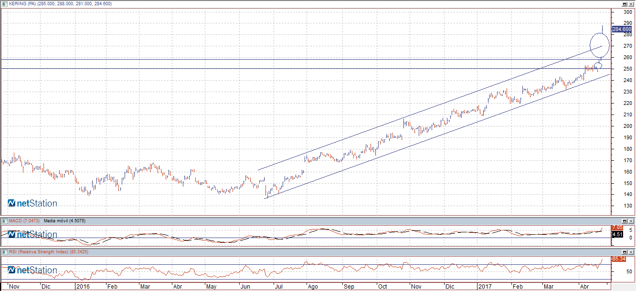
Task: Click the 4.51 moving average value tag
Action: [617, 234]
